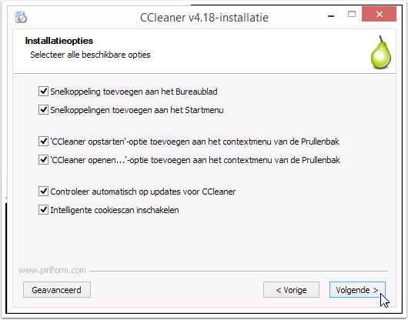
Task: Toggle 'Snelkoppelingen toevoegen aan het Startmenu' checkbox
Action: point(43,110)
